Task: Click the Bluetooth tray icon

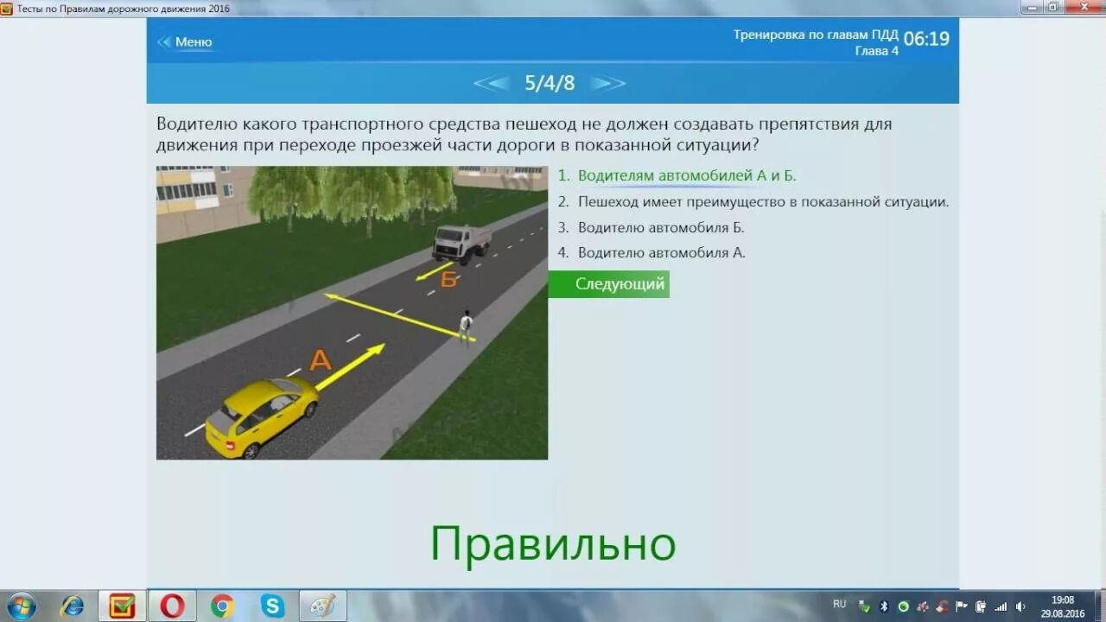Action: 884,606
